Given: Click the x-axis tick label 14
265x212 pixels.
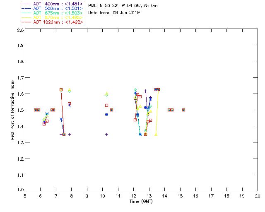Looking at the screenshot, I should pos(165,196).
